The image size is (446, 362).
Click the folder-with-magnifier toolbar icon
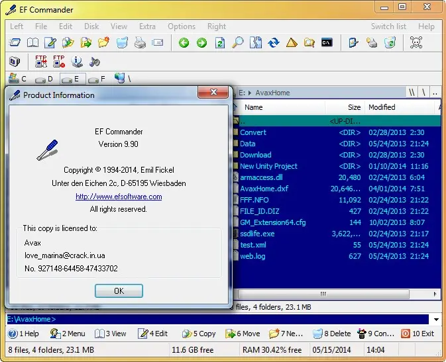(x=309, y=43)
